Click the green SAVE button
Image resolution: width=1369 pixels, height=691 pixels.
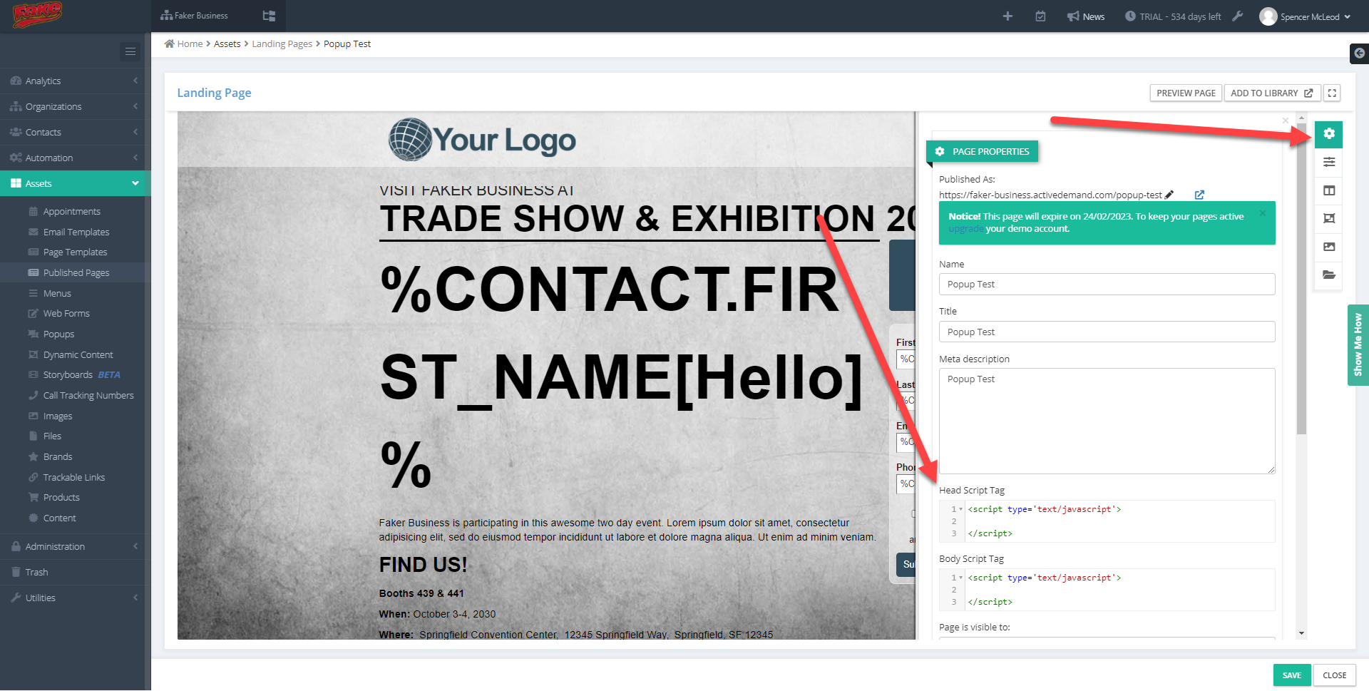[1291, 675]
